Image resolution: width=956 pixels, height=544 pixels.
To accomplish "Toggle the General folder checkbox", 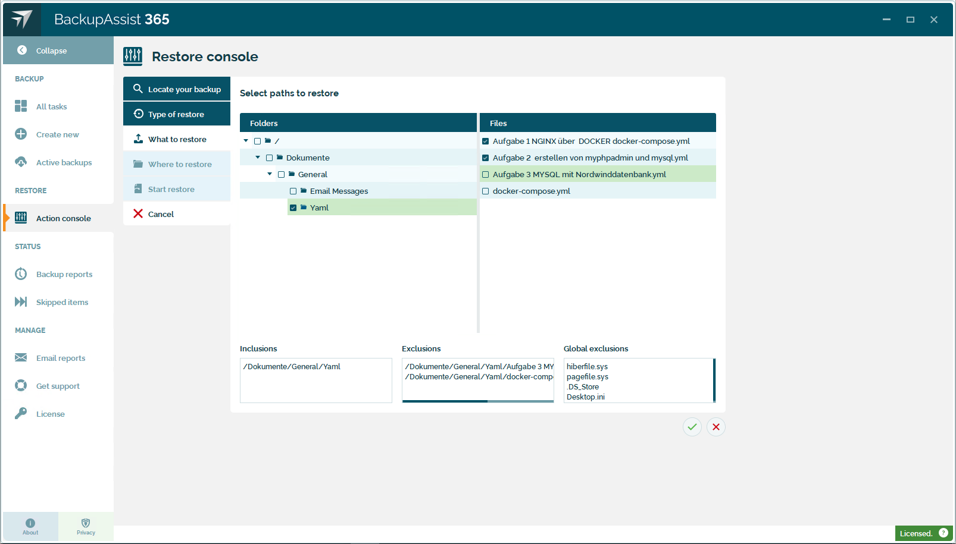I will 282,175.
